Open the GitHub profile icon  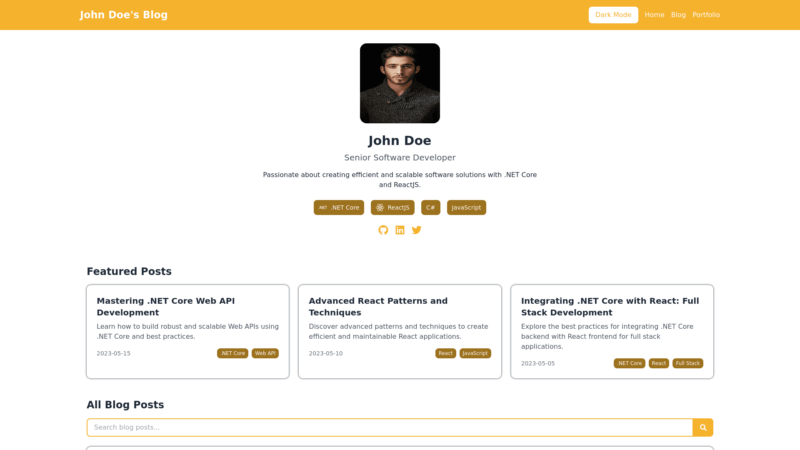pos(383,230)
